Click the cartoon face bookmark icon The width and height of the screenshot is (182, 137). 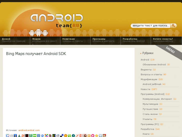click(x=104, y=135)
